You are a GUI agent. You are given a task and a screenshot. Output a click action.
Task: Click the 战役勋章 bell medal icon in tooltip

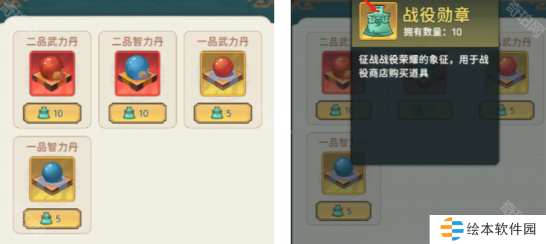click(378, 21)
